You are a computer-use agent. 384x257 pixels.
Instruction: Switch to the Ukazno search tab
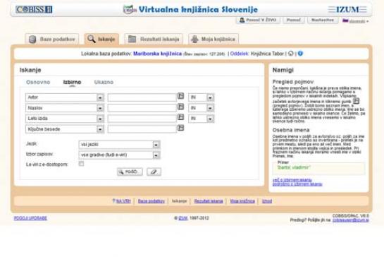click(104, 82)
